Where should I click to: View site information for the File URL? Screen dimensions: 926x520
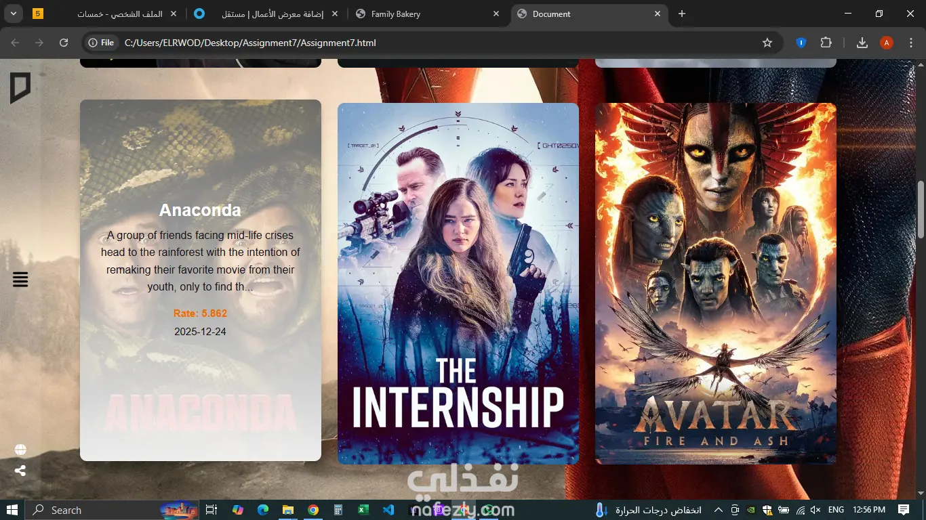[x=101, y=43]
